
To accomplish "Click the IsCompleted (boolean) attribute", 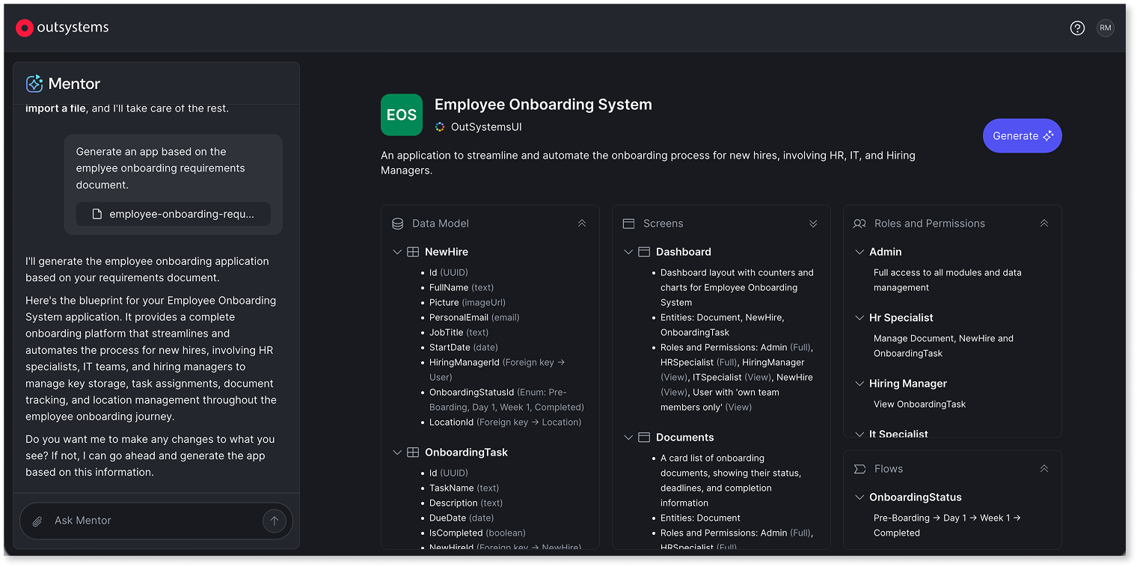I will [x=477, y=533].
